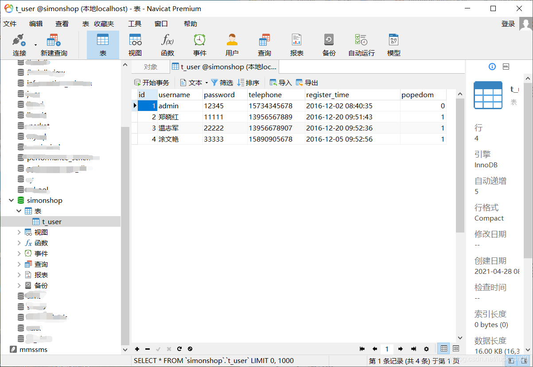Expand the 报表 node in the tree
The image size is (533, 367).
[19, 275]
